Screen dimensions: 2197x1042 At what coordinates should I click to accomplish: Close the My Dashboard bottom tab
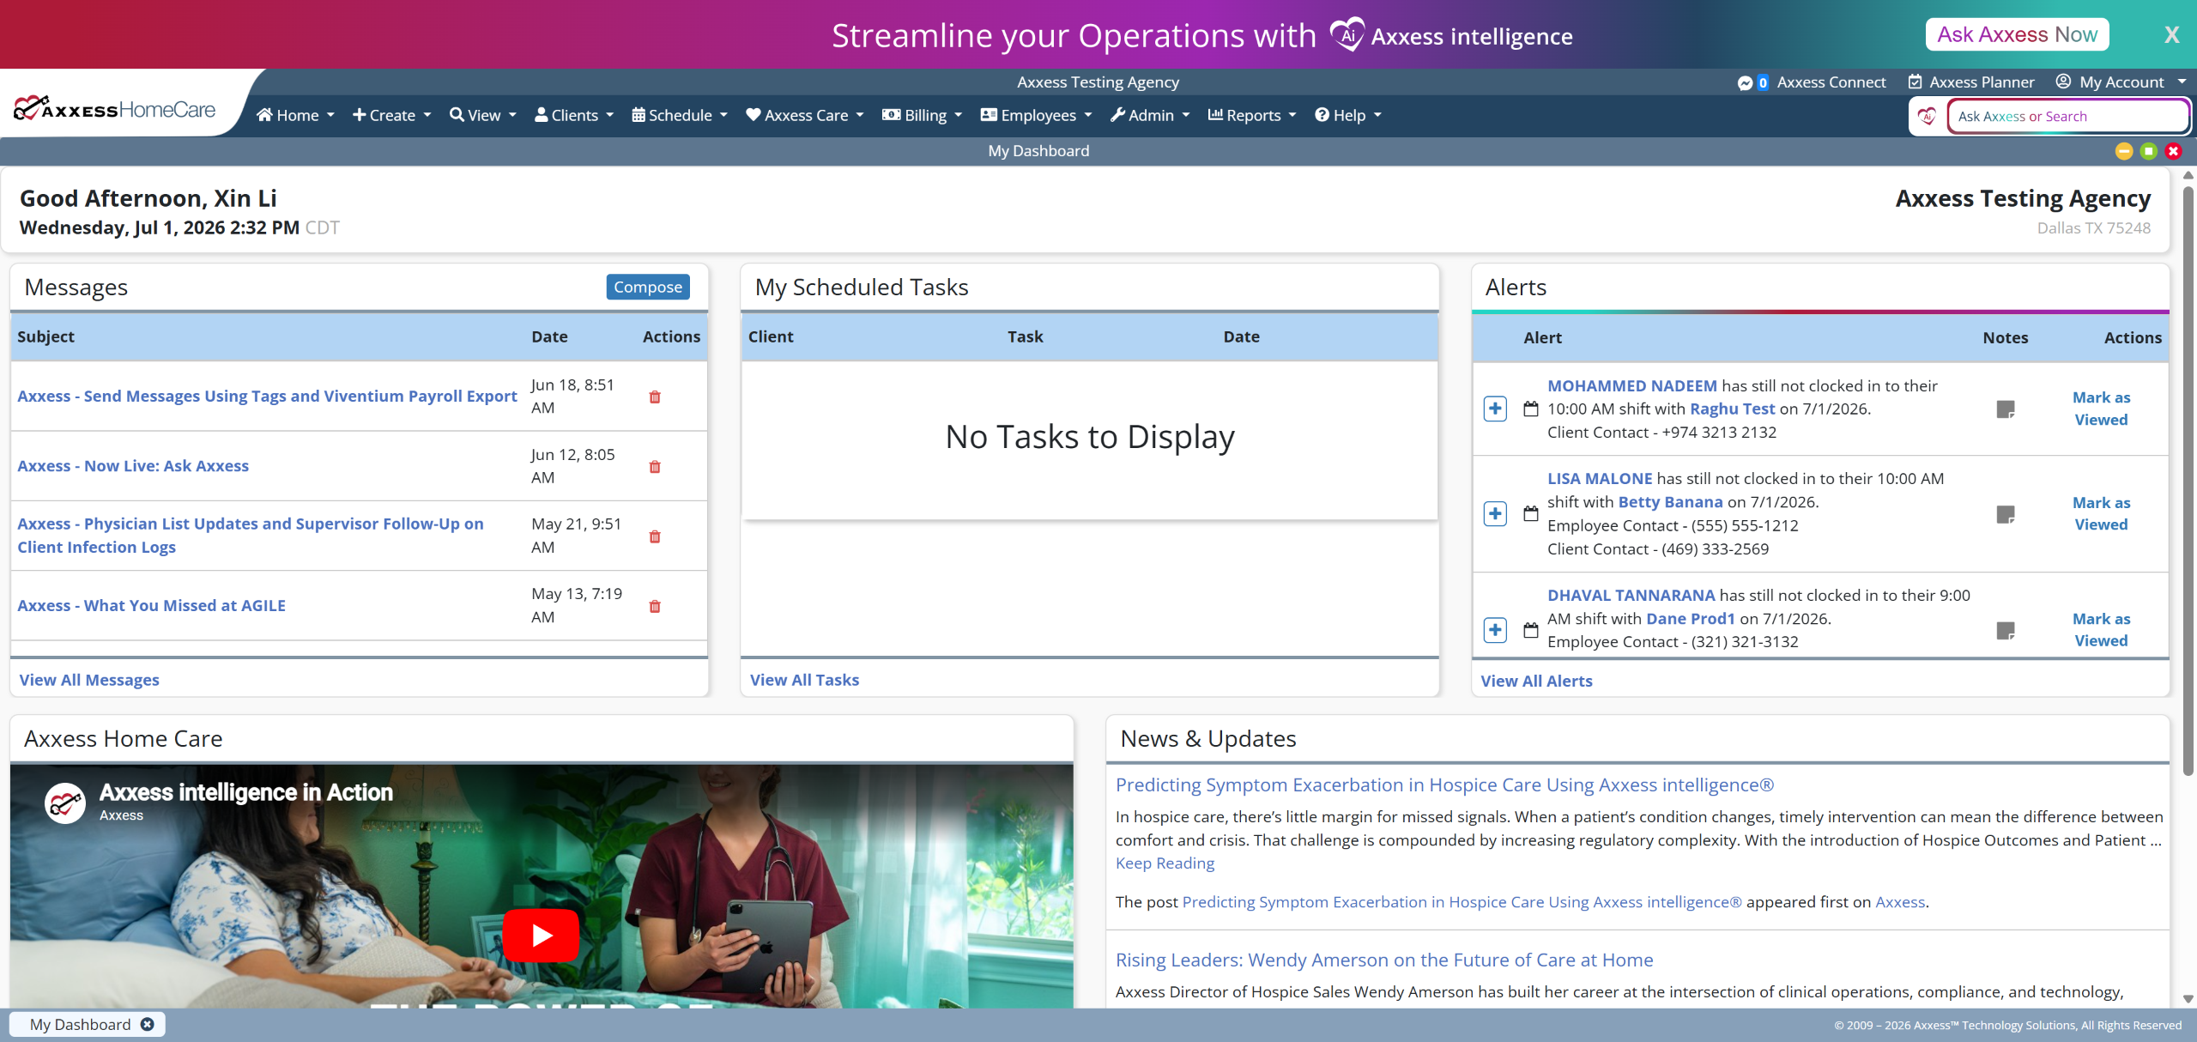148,1024
